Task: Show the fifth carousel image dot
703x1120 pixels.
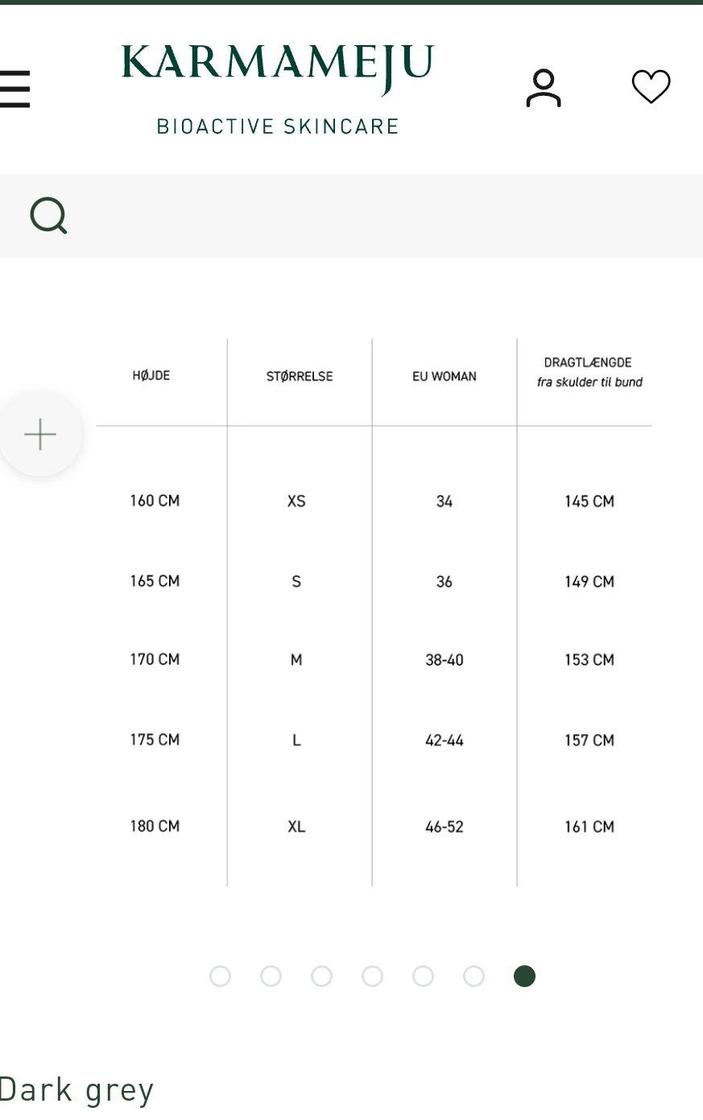Action: [423, 977]
